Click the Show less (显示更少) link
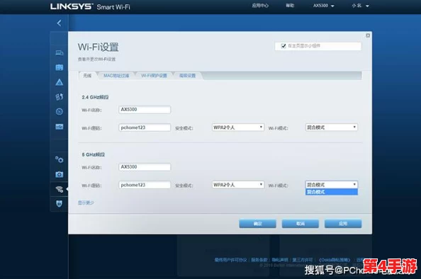421x279 pixels. click(86, 203)
